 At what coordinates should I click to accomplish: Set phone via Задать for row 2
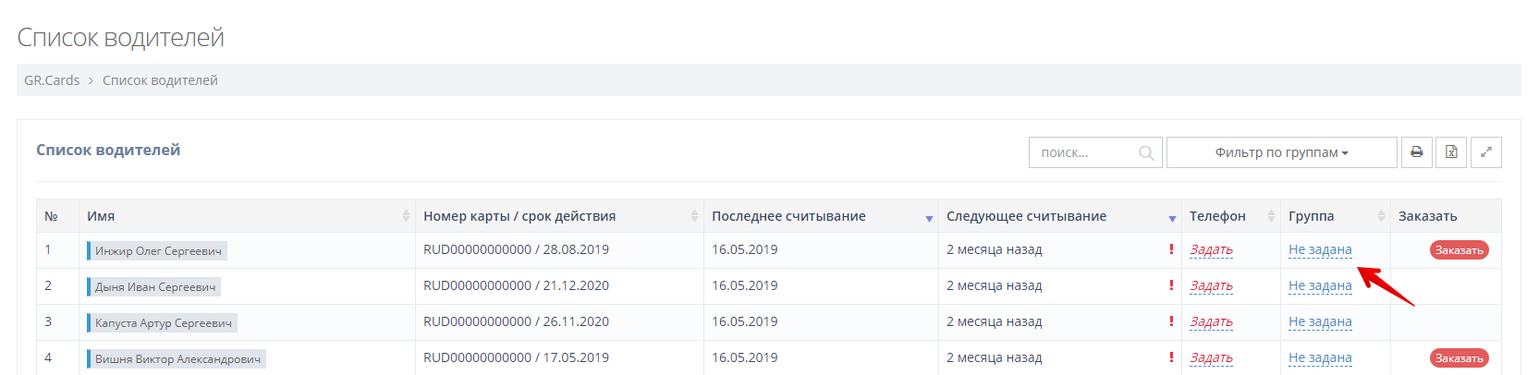click(x=1211, y=286)
